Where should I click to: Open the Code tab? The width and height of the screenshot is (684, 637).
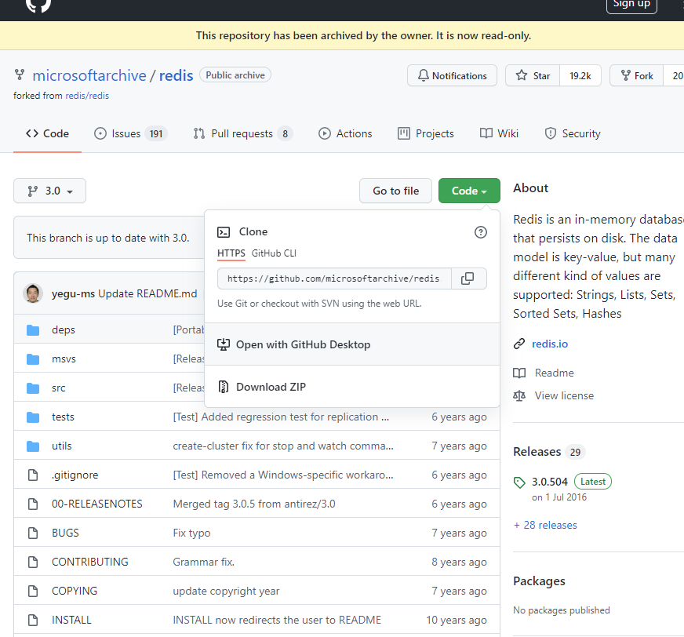[x=47, y=133]
